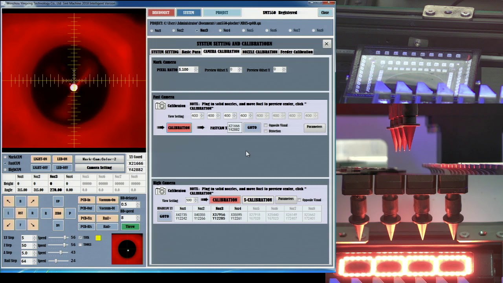Screen dimensions: 503x283
Task: Adjust the BD-speed spinner
Action: point(138,218)
